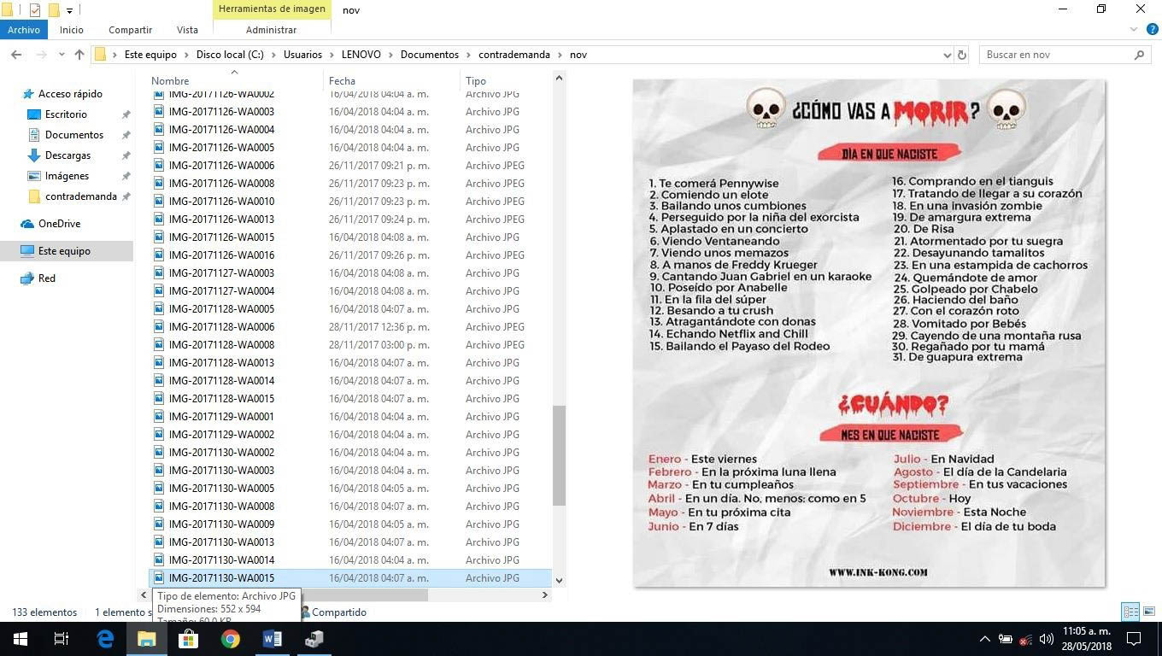Open the Archivo menu tab
Image resolution: width=1162 pixels, height=656 pixels.
pos(24,30)
